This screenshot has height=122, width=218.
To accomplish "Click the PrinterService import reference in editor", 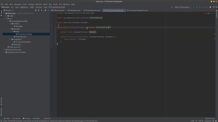I will point(96,18).
